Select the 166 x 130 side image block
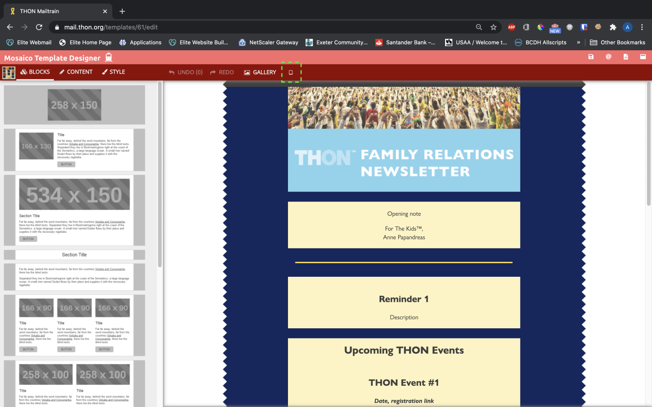 coord(75,150)
